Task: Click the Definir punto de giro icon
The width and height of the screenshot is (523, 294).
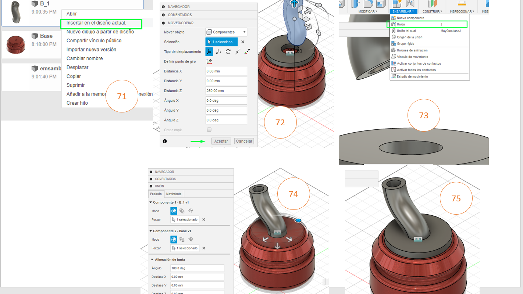Action: [x=209, y=61]
